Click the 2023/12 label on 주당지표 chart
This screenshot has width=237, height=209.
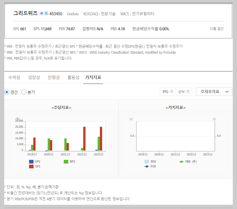click(98, 154)
